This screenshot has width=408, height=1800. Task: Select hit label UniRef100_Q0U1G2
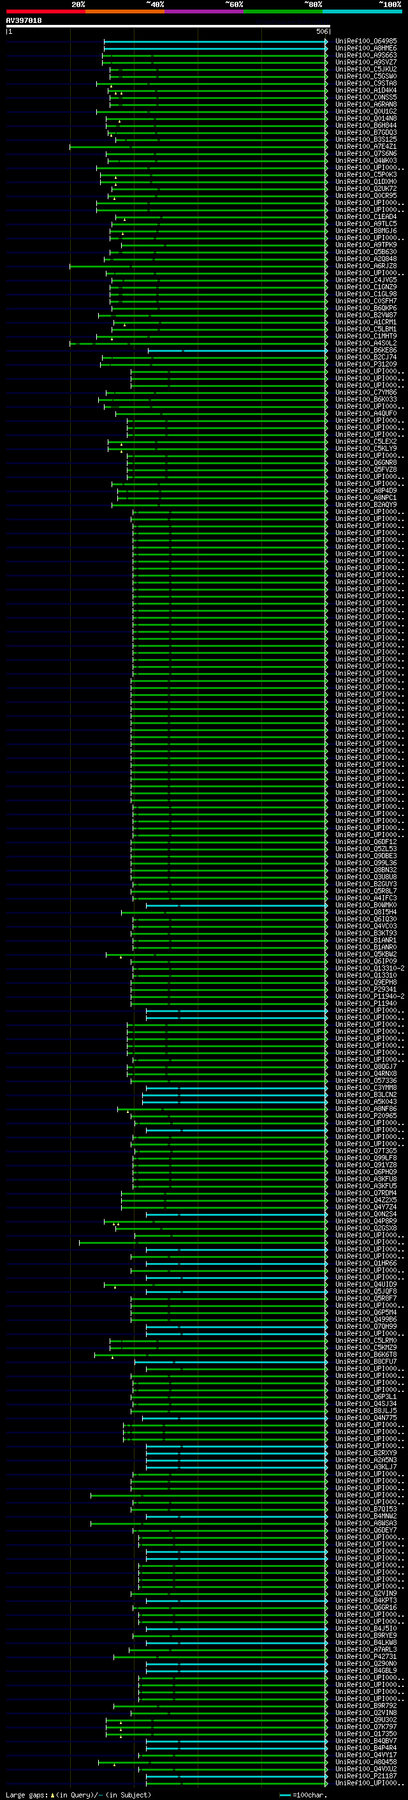(366, 112)
